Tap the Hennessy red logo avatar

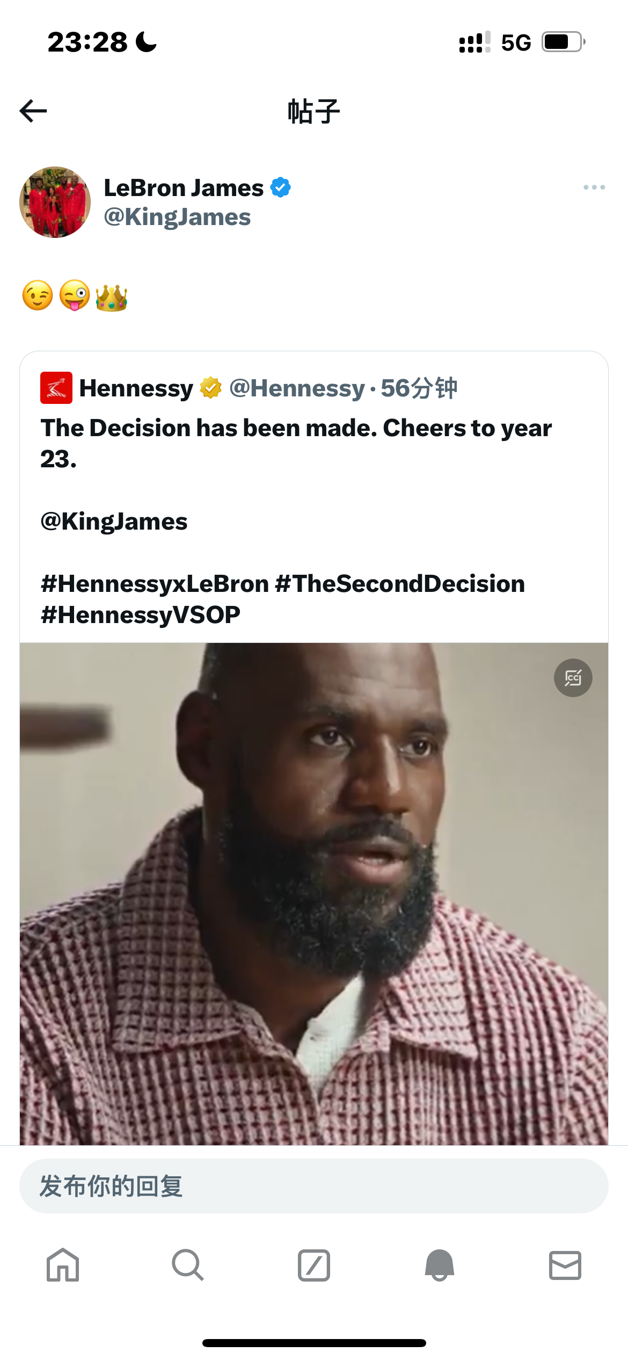click(x=56, y=388)
